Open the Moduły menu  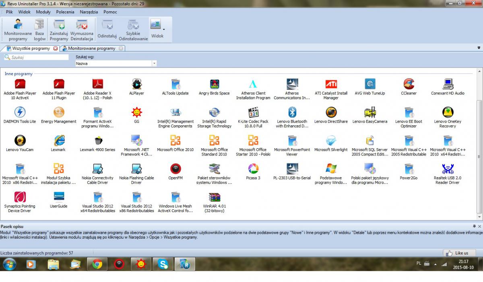click(43, 12)
